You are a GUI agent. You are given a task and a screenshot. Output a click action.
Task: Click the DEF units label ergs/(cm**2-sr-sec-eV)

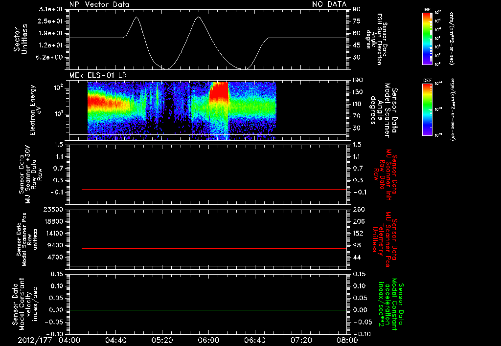[452, 109]
